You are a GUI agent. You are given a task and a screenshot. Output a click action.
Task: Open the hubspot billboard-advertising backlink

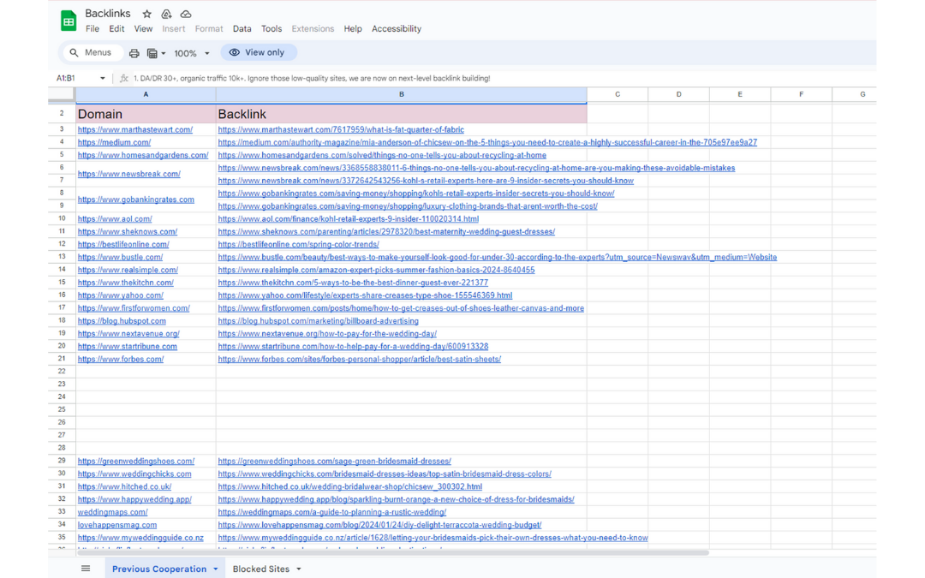318,321
